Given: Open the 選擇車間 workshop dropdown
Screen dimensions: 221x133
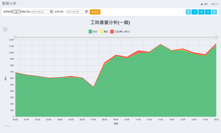Looking at the screenshot, I should (x=16, y=12).
